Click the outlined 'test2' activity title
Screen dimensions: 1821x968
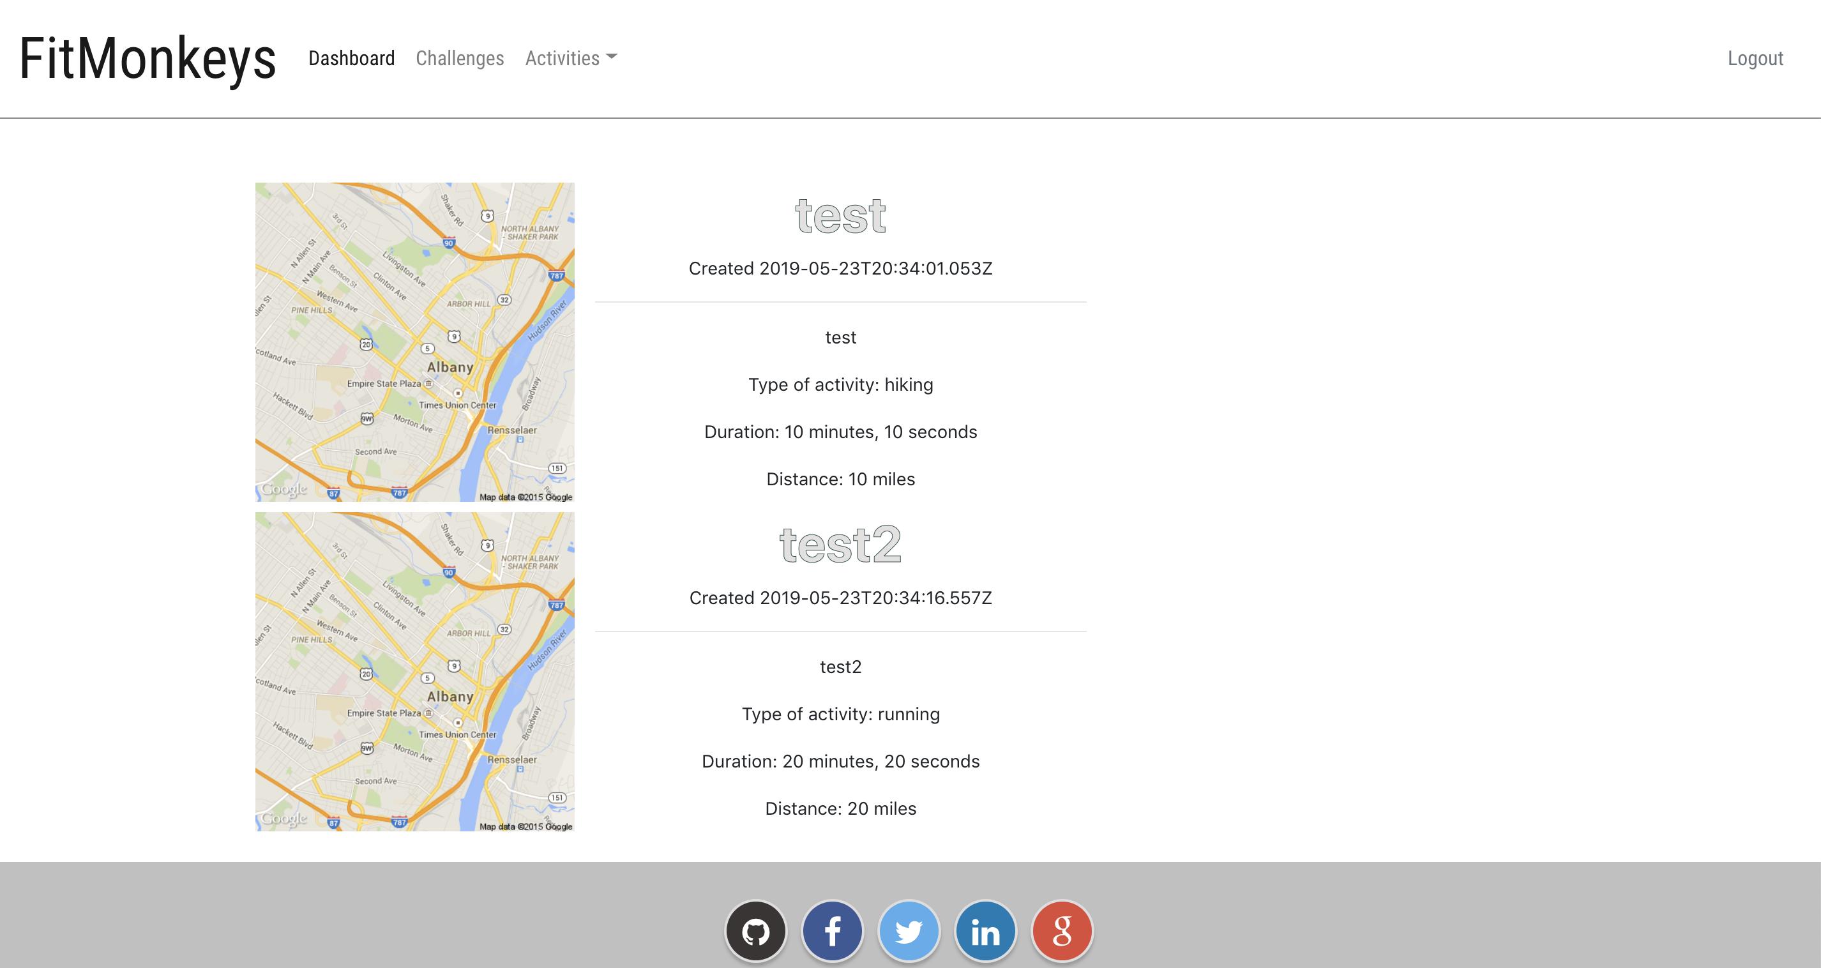coord(840,545)
